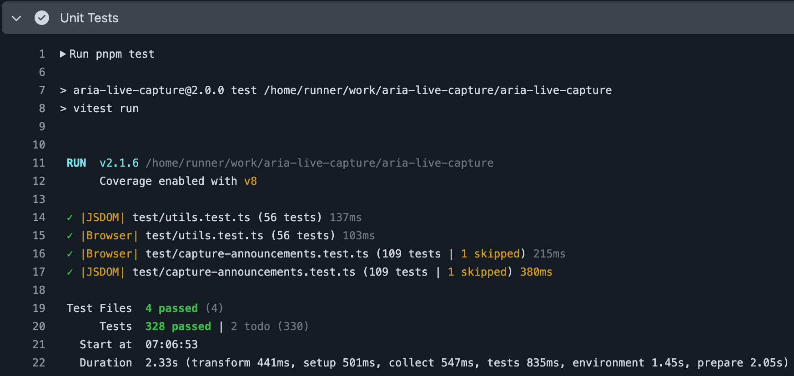Viewport: 794px width, 376px height.
Task: Select log line number 7
Action: click(42, 90)
